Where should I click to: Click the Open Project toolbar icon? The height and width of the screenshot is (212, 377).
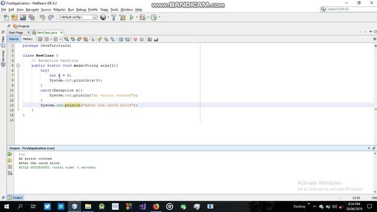pos(23,17)
